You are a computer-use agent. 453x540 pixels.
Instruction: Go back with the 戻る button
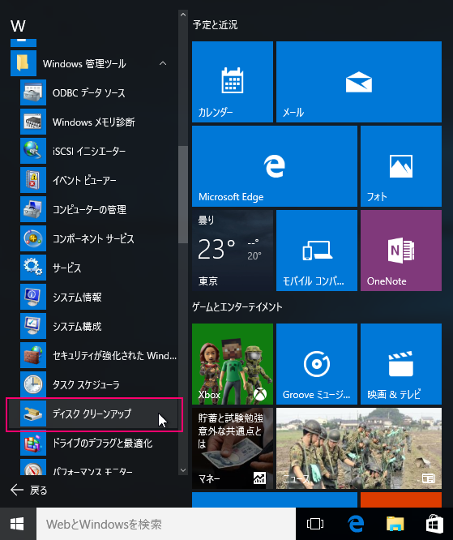click(x=29, y=490)
